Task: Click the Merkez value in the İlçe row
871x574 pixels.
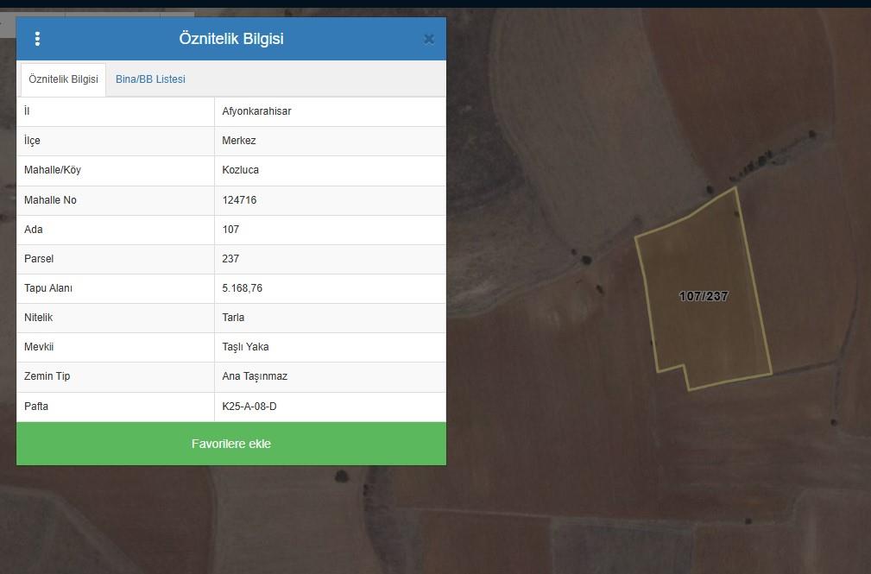Action: pyautogui.click(x=239, y=141)
